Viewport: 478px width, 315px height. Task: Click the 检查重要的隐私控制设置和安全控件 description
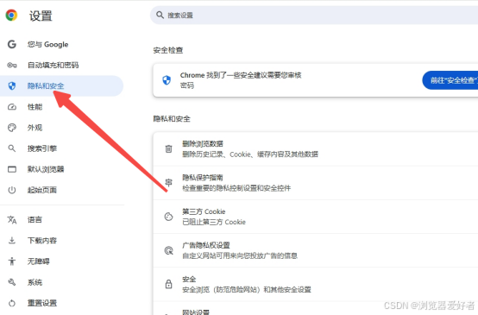(236, 188)
